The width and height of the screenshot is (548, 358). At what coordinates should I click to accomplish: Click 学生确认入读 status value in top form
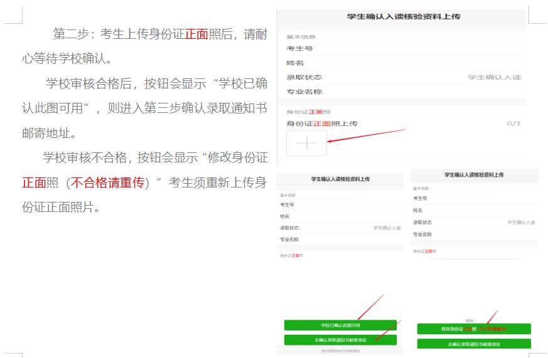click(494, 77)
